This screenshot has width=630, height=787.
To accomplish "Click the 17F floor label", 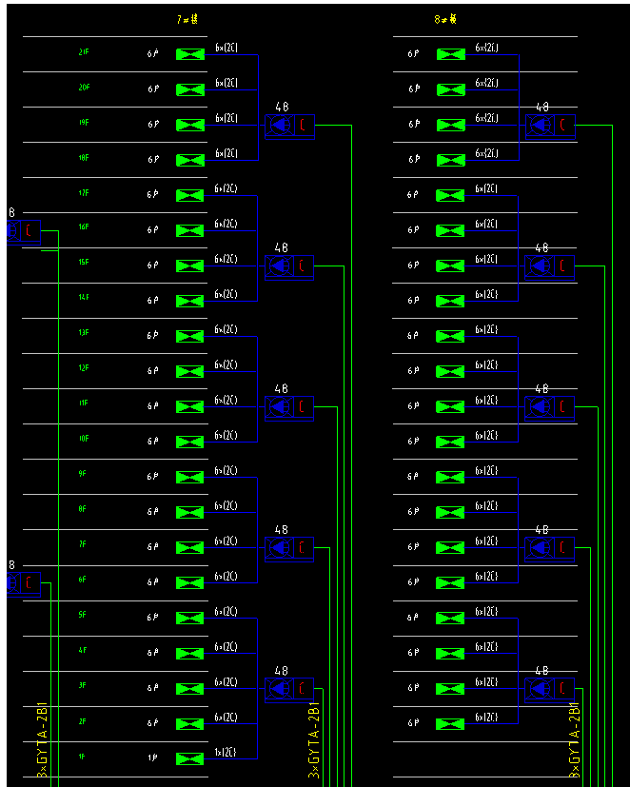I will click(84, 193).
